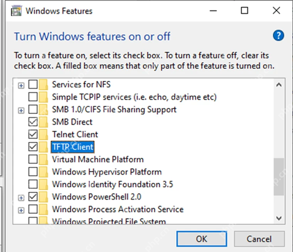Click the Windows Features title bar icon
This screenshot has height=252, width=293.
(16, 11)
